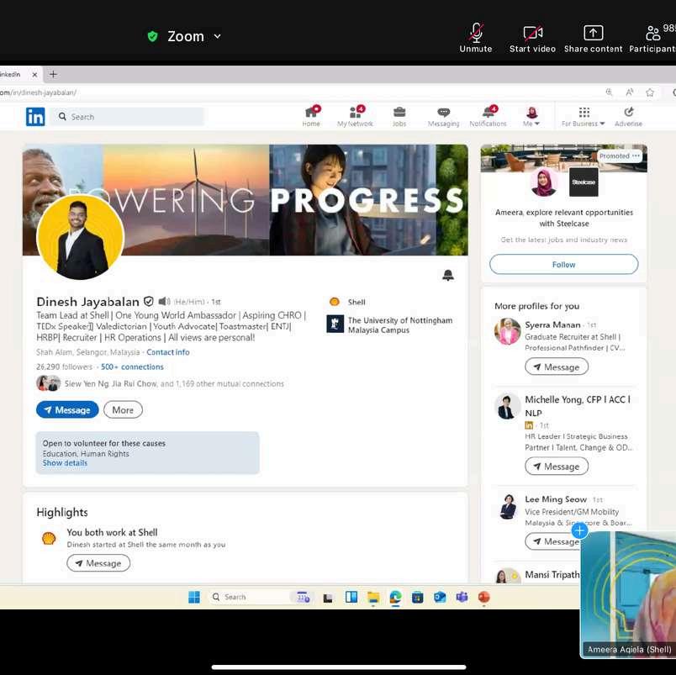Follow Steelcase

pyautogui.click(x=564, y=264)
